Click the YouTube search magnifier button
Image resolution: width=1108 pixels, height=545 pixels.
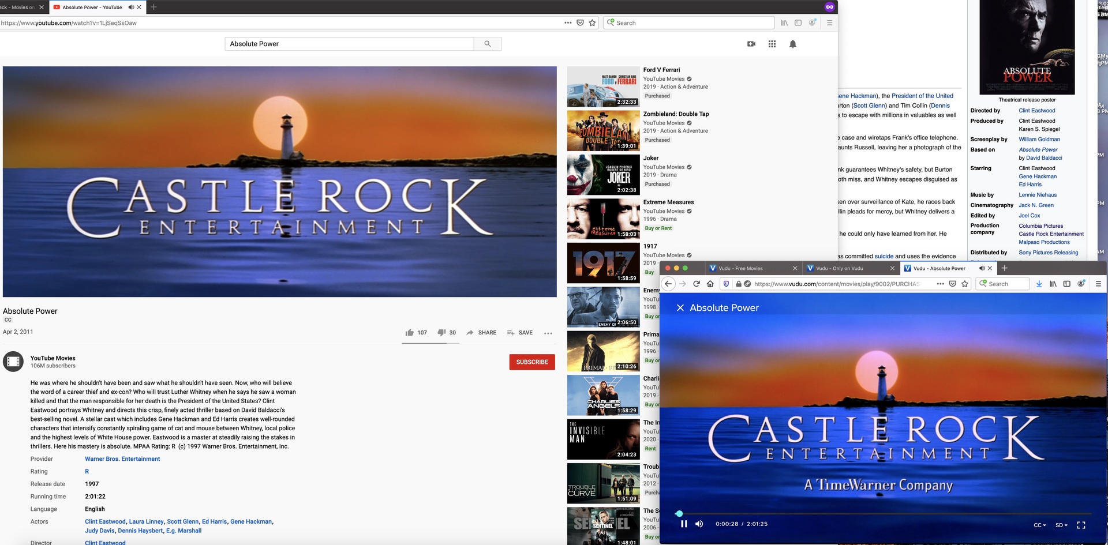[x=488, y=44]
